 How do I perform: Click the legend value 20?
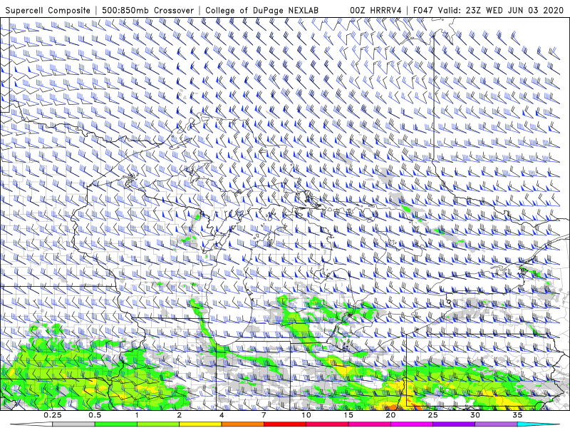[390, 415]
